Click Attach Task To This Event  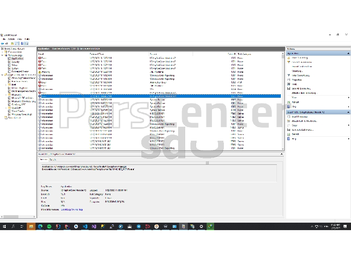tap(304, 121)
